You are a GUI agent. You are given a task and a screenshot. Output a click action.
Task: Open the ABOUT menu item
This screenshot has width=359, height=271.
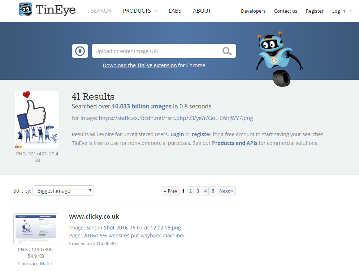[202, 11]
